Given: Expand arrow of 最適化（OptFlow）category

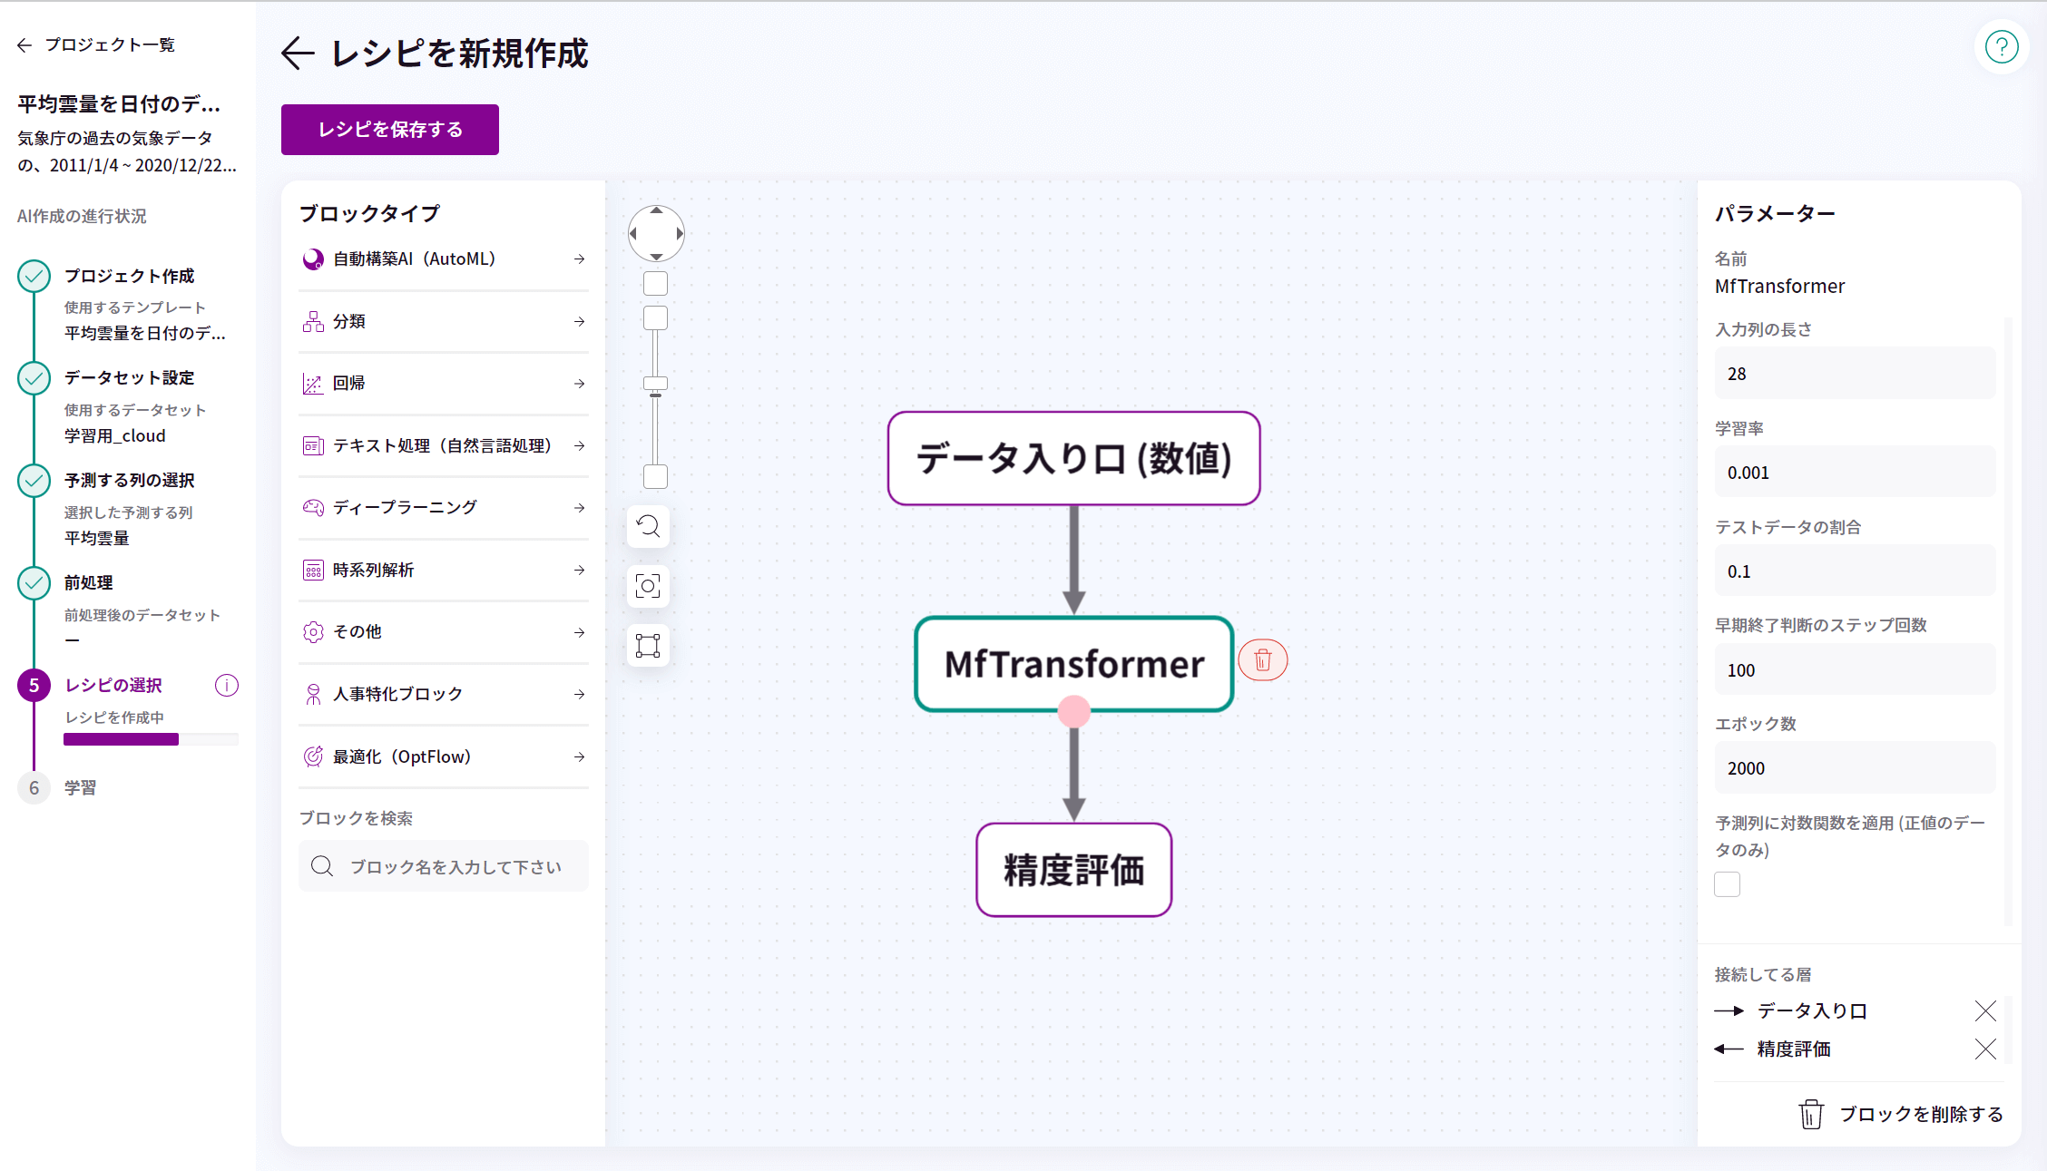Looking at the screenshot, I should [x=579, y=757].
